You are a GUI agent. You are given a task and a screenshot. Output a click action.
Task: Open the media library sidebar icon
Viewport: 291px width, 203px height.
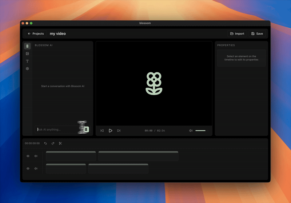pos(27,53)
